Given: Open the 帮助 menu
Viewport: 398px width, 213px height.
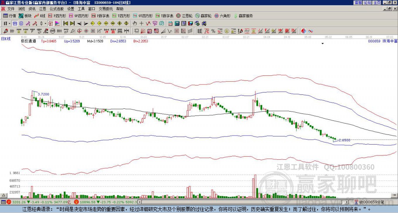Looking at the screenshot, I should point(120,9).
